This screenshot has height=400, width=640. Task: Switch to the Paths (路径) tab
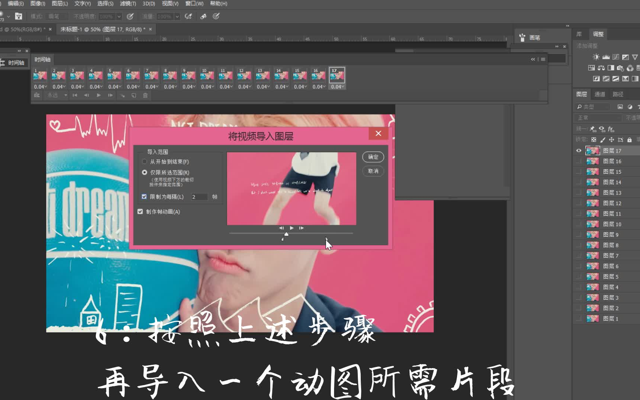point(618,94)
